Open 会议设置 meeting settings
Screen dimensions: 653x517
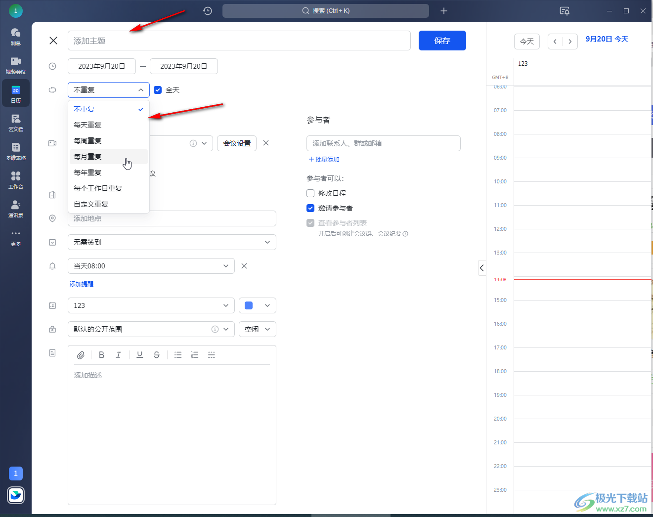pos(237,143)
